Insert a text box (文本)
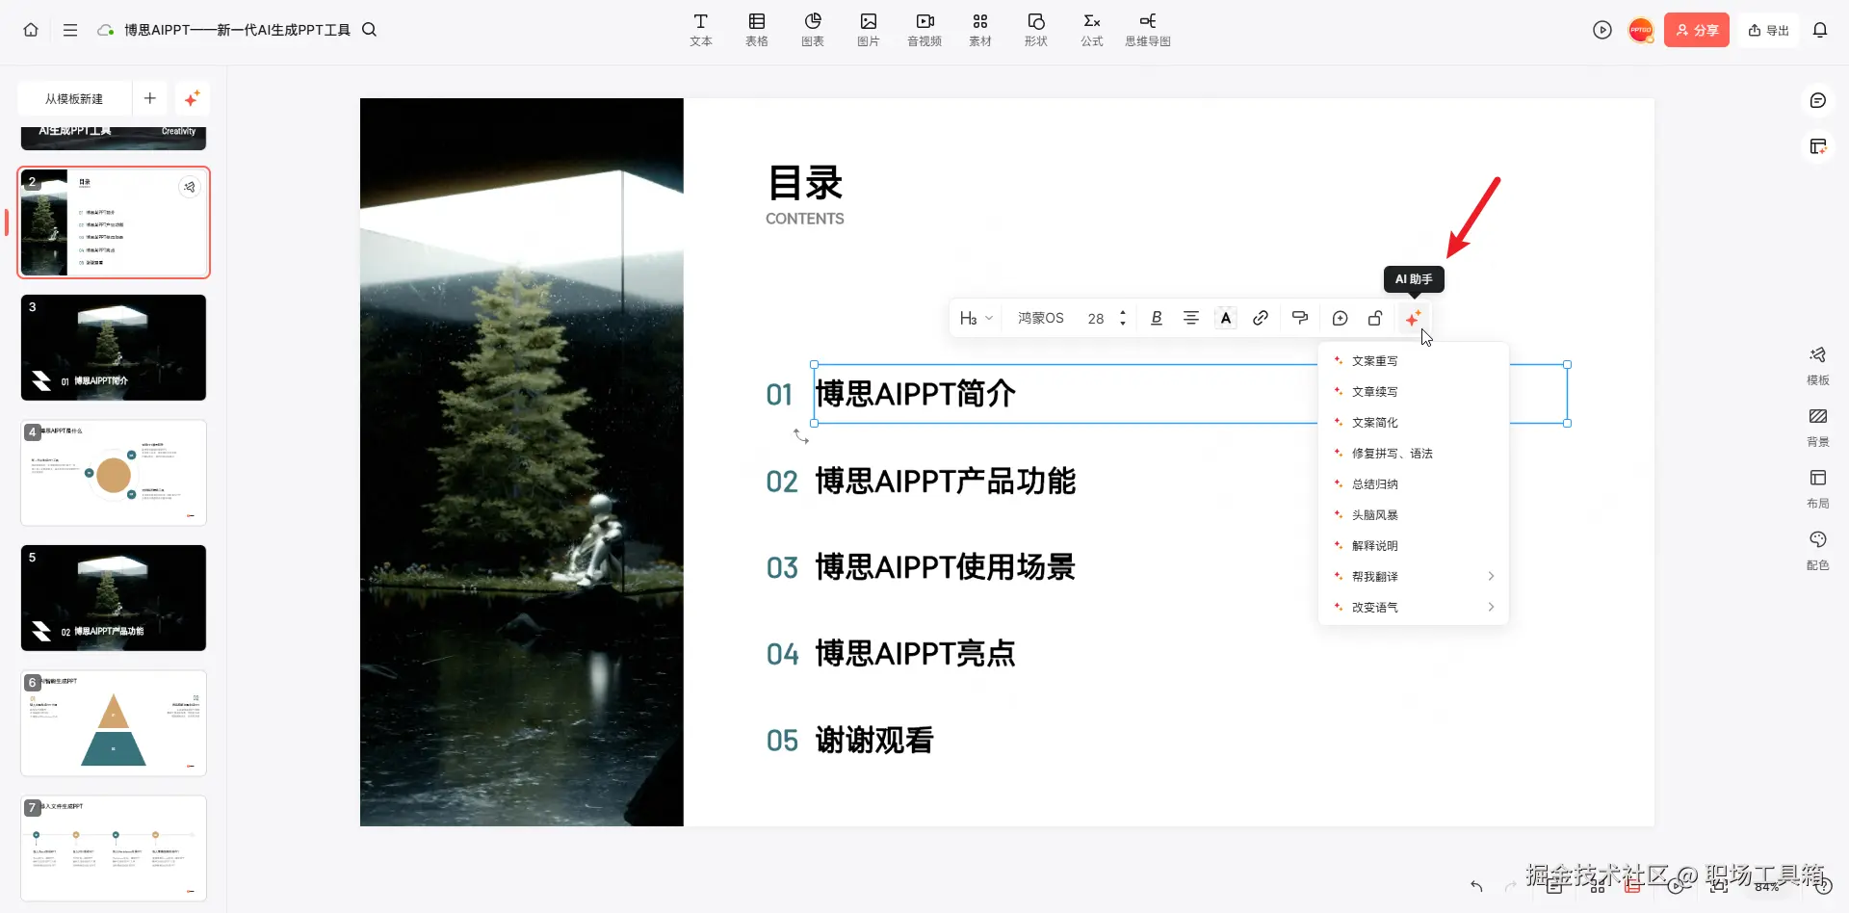The image size is (1849, 913). point(701,30)
